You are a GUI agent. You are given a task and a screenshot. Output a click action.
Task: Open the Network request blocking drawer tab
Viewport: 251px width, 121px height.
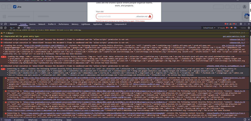tap(52, 120)
